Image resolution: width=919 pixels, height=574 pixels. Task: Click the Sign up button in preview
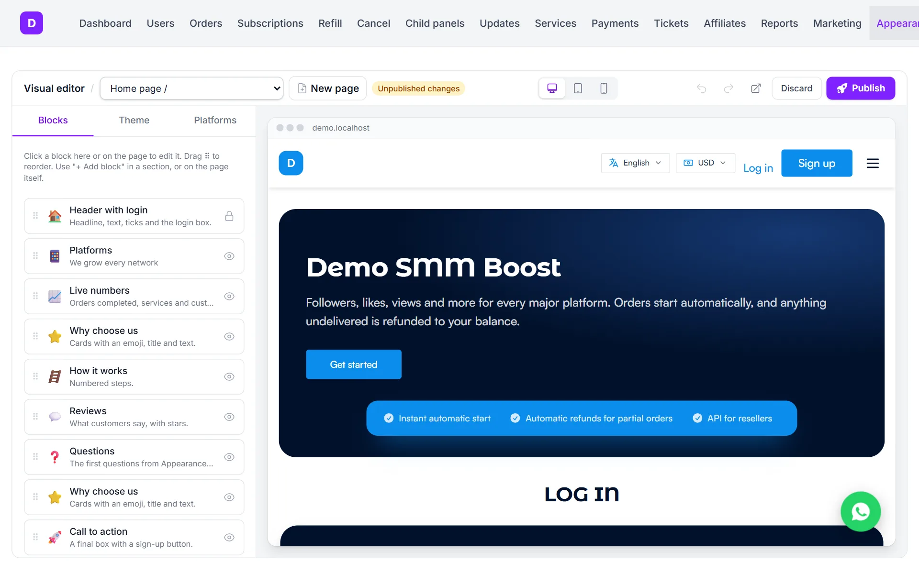click(x=817, y=163)
